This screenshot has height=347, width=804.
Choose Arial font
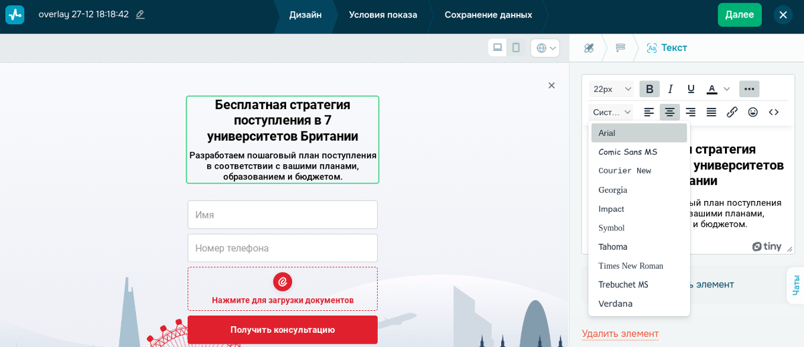click(639, 133)
